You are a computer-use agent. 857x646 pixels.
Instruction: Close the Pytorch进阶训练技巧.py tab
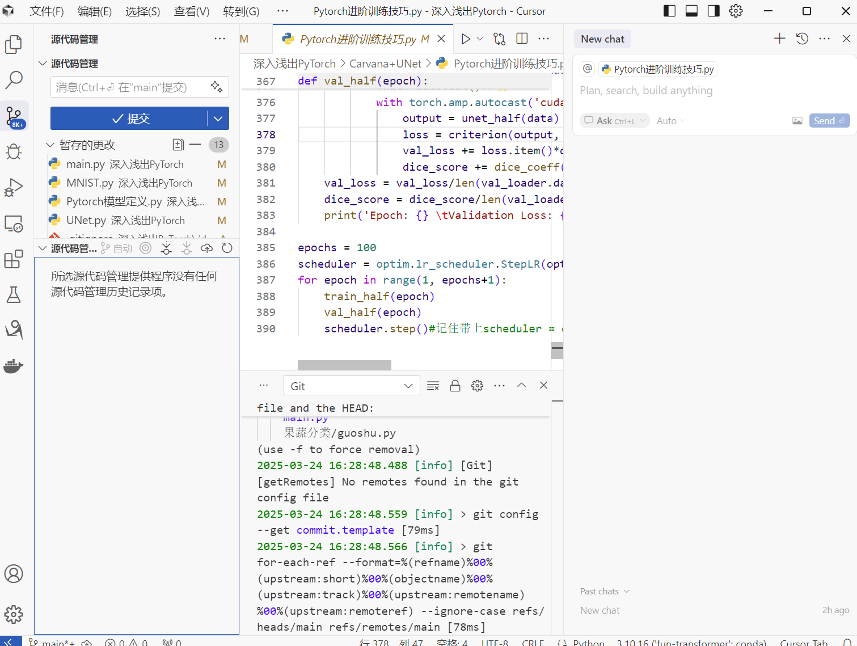[x=441, y=39]
